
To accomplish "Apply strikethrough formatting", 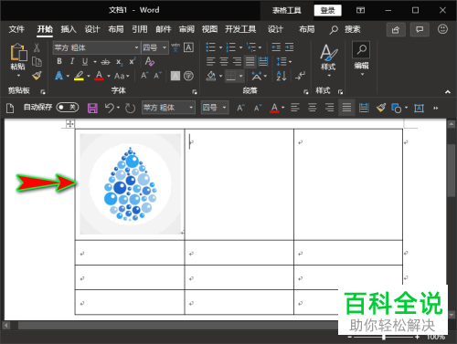I will pos(105,62).
